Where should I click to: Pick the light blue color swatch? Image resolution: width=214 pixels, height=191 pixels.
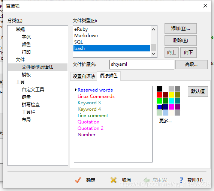pyautogui.click(x=166, y=113)
